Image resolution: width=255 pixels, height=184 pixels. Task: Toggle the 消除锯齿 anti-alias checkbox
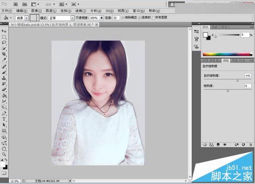[x=123, y=18]
